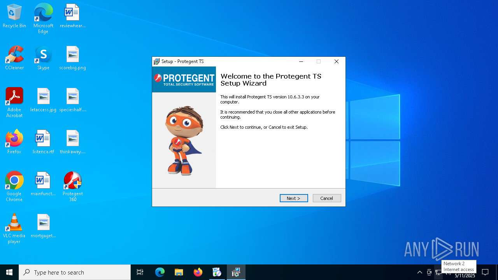Select the thinkaway image file on desktop

click(x=72, y=142)
